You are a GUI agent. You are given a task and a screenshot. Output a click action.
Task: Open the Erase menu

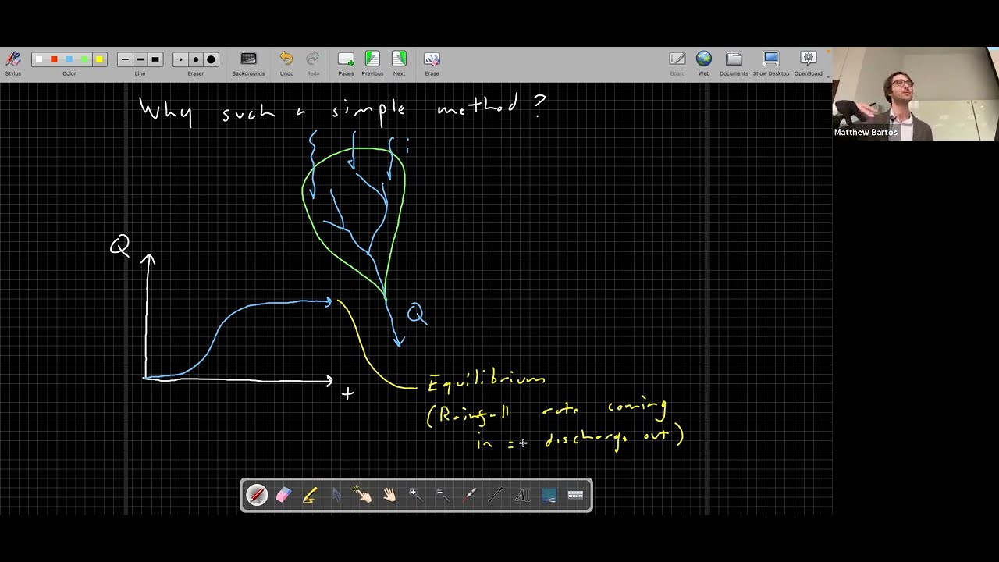pos(432,62)
